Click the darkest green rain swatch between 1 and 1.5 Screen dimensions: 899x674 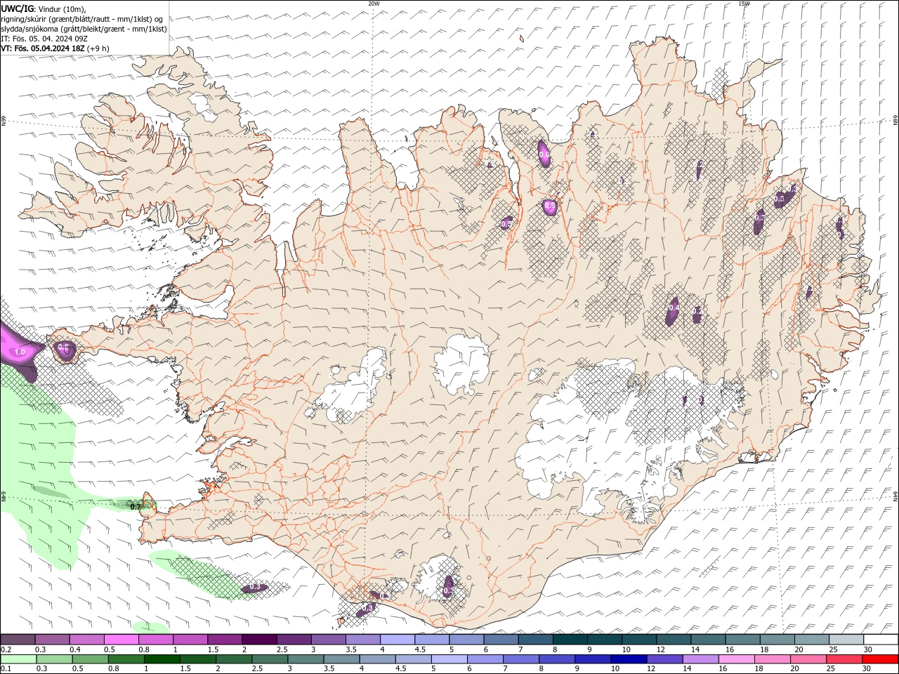(x=162, y=659)
